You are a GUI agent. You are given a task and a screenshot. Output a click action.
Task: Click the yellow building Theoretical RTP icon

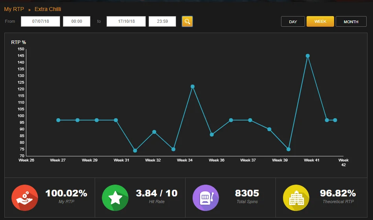[296, 198]
